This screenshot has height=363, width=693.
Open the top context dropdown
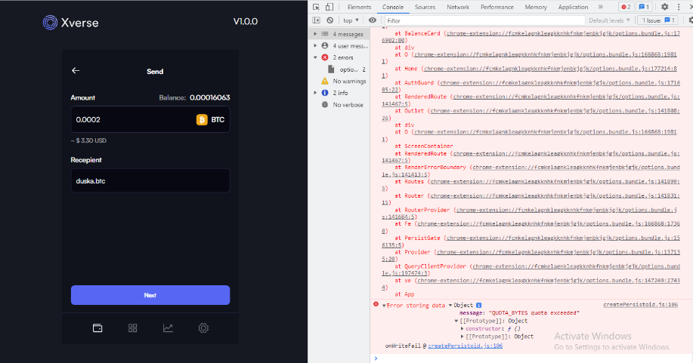point(351,20)
